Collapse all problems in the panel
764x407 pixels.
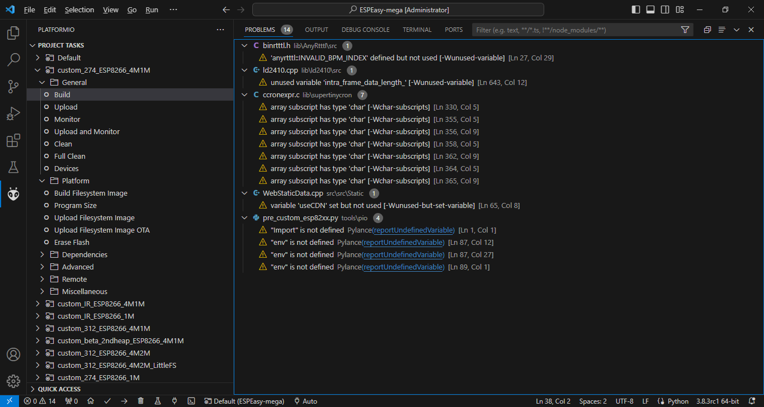coord(708,30)
